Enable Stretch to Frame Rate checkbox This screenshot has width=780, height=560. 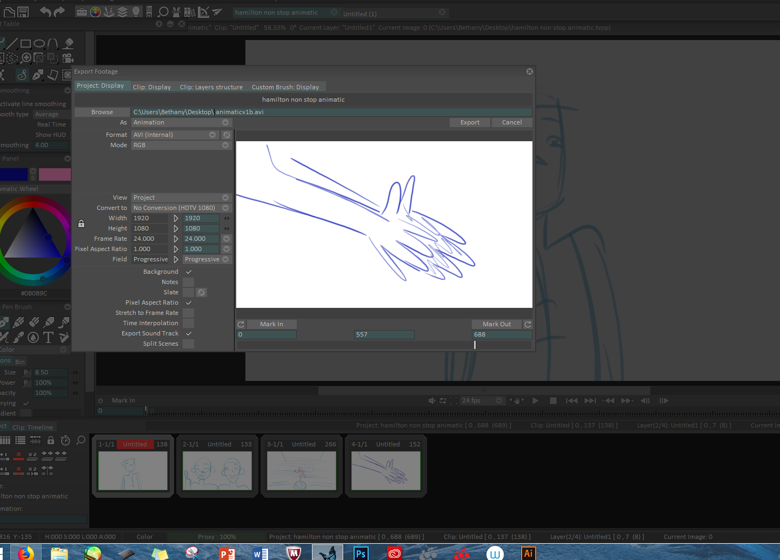(189, 313)
